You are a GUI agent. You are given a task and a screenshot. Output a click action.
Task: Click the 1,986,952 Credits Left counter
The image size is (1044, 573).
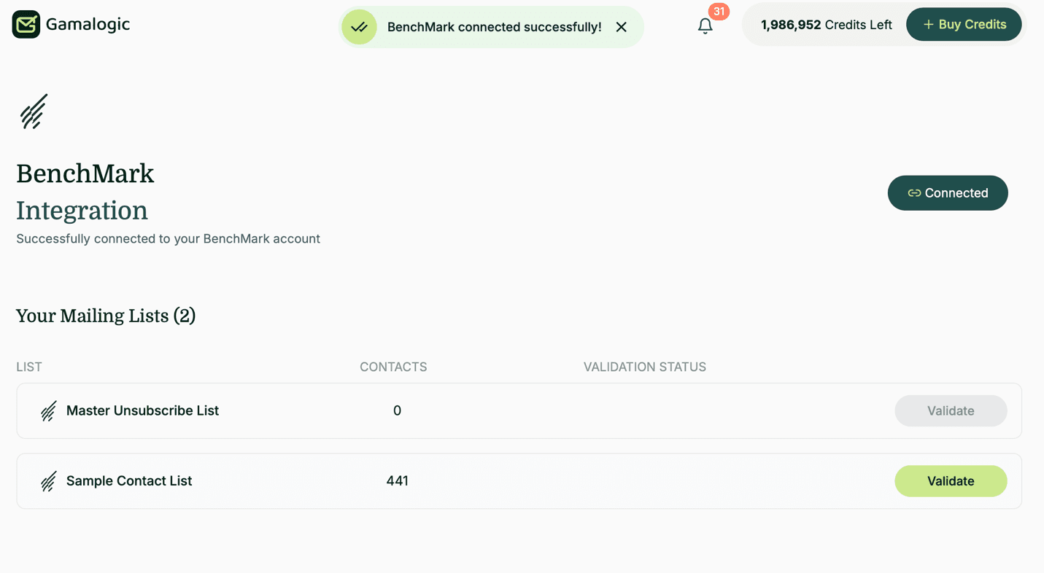pyautogui.click(x=826, y=24)
